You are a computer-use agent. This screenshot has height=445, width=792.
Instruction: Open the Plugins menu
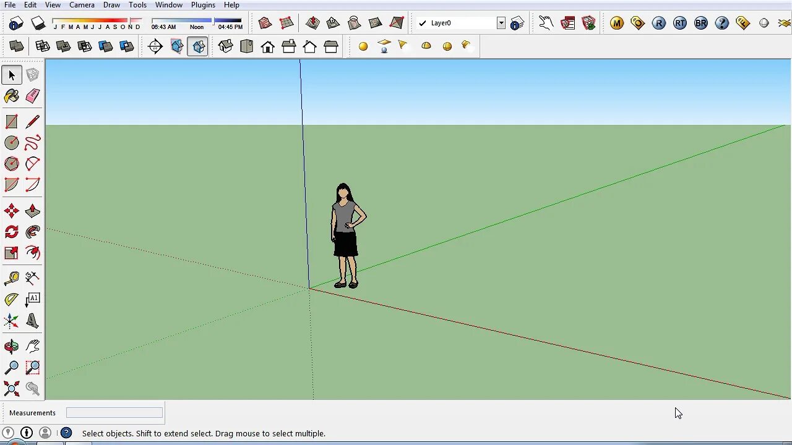(203, 5)
